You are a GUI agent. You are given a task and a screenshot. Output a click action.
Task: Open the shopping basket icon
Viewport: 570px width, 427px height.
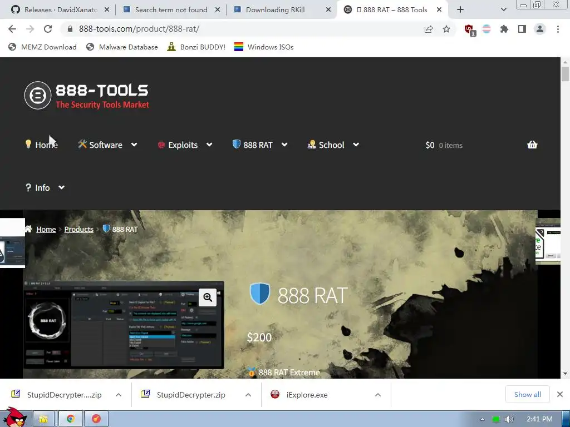pyautogui.click(x=532, y=145)
